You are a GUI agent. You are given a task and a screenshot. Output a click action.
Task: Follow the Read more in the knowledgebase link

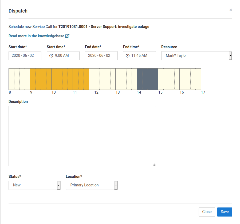[39, 36]
